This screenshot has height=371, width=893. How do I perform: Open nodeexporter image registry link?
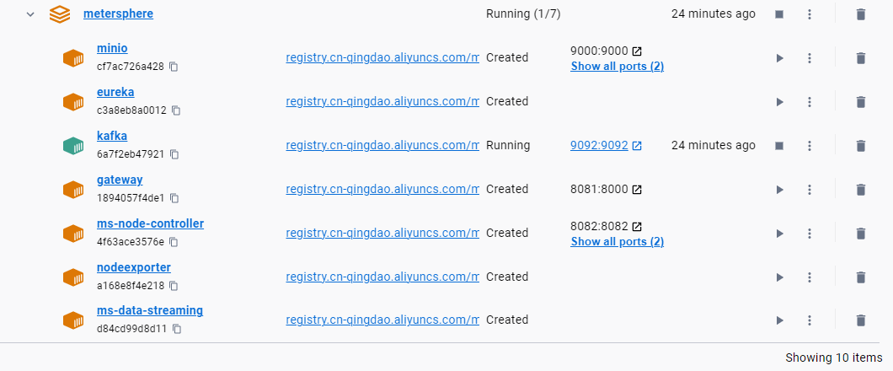pyautogui.click(x=382, y=277)
